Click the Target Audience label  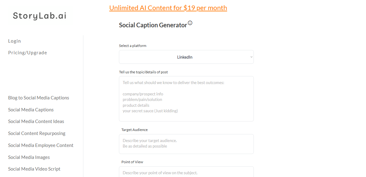135,130
